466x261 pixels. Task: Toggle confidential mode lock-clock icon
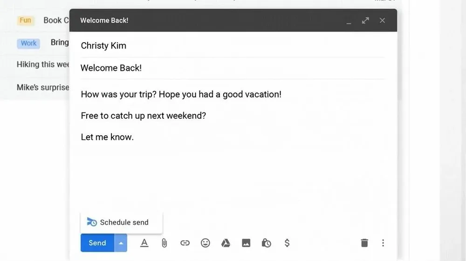click(x=267, y=243)
